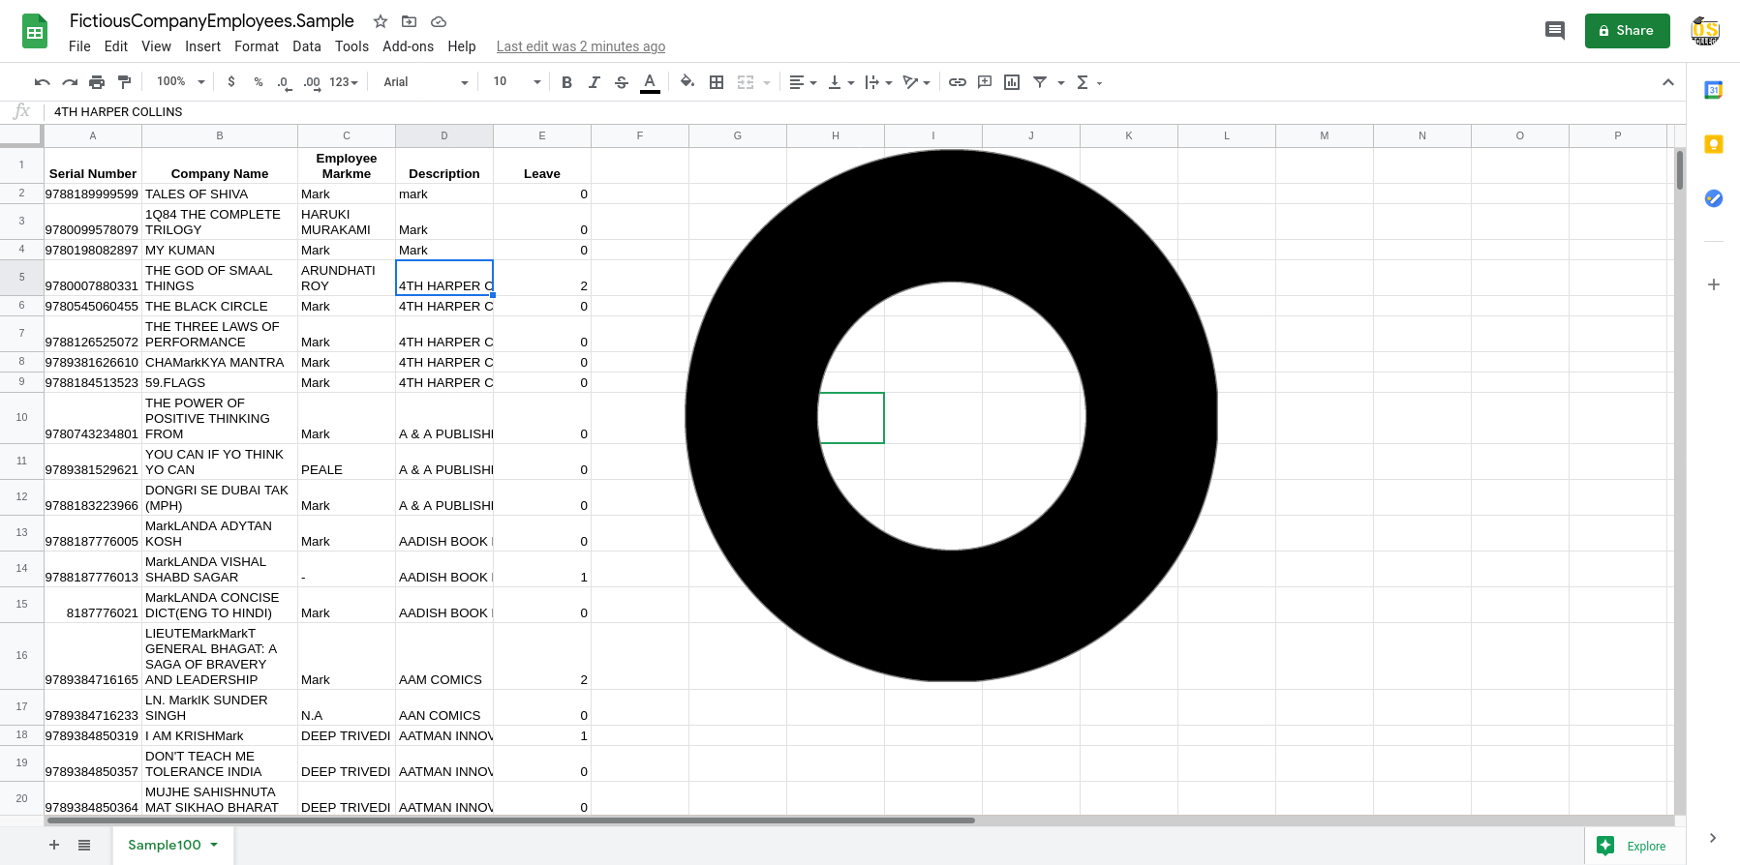
Task: Click the Undo icon in toolbar
Action: (x=42, y=82)
